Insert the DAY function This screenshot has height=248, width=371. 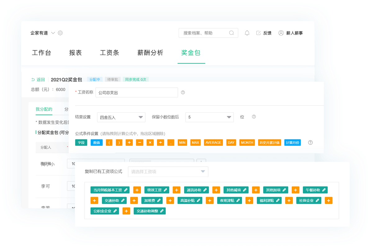pyautogui.click(x=231, y=142)
